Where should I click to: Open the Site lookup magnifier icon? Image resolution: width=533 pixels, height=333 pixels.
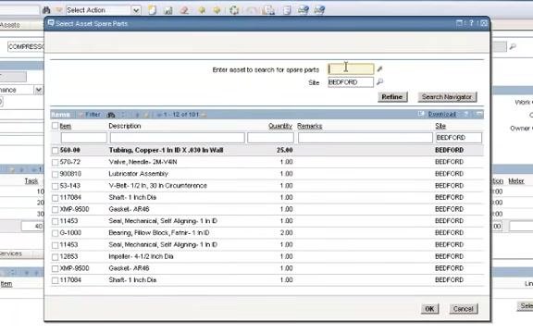[x=379, y=82]
